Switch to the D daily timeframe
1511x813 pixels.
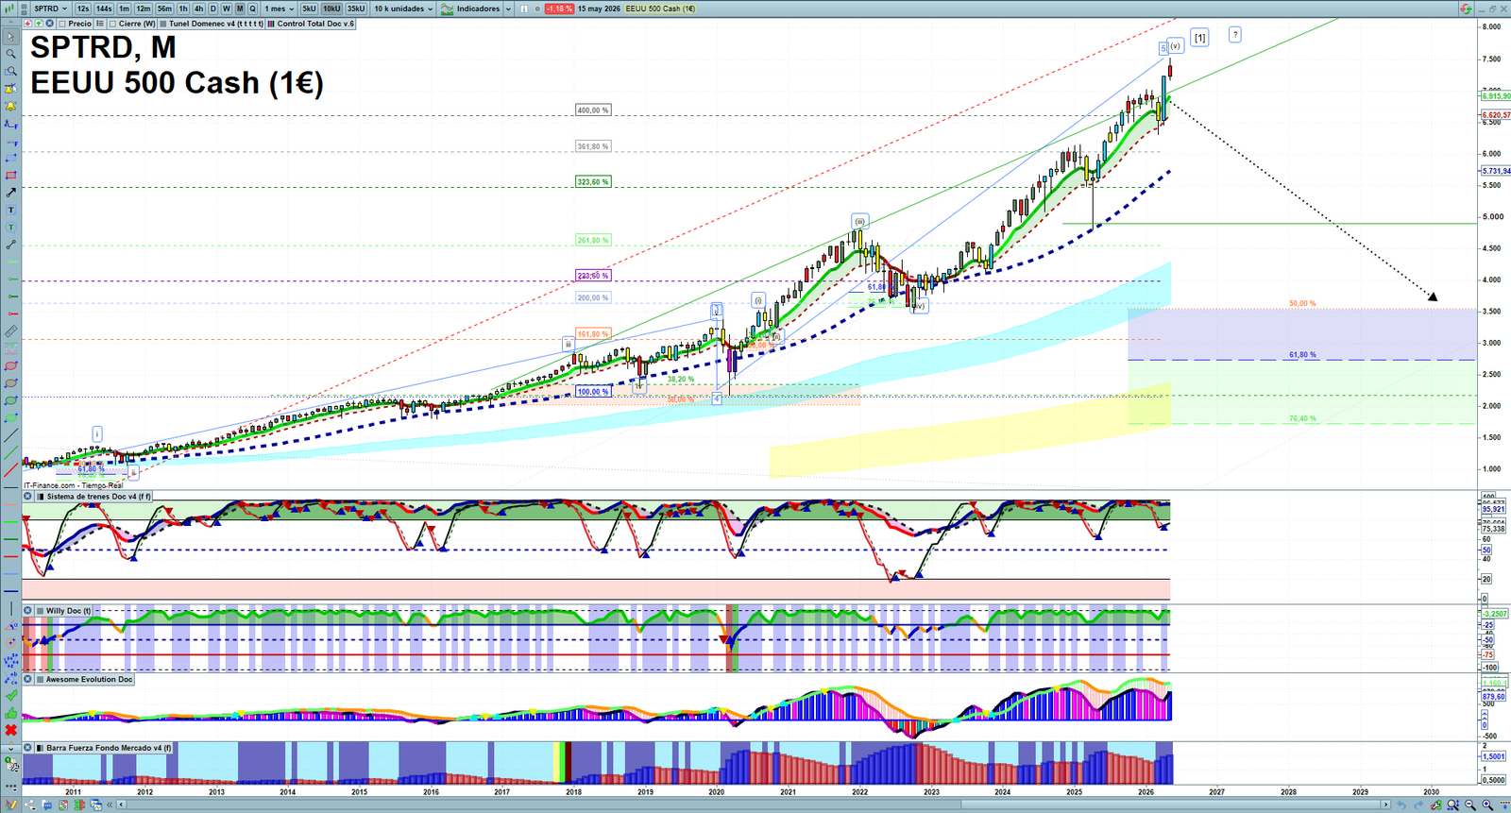click(x=213, y=8)
